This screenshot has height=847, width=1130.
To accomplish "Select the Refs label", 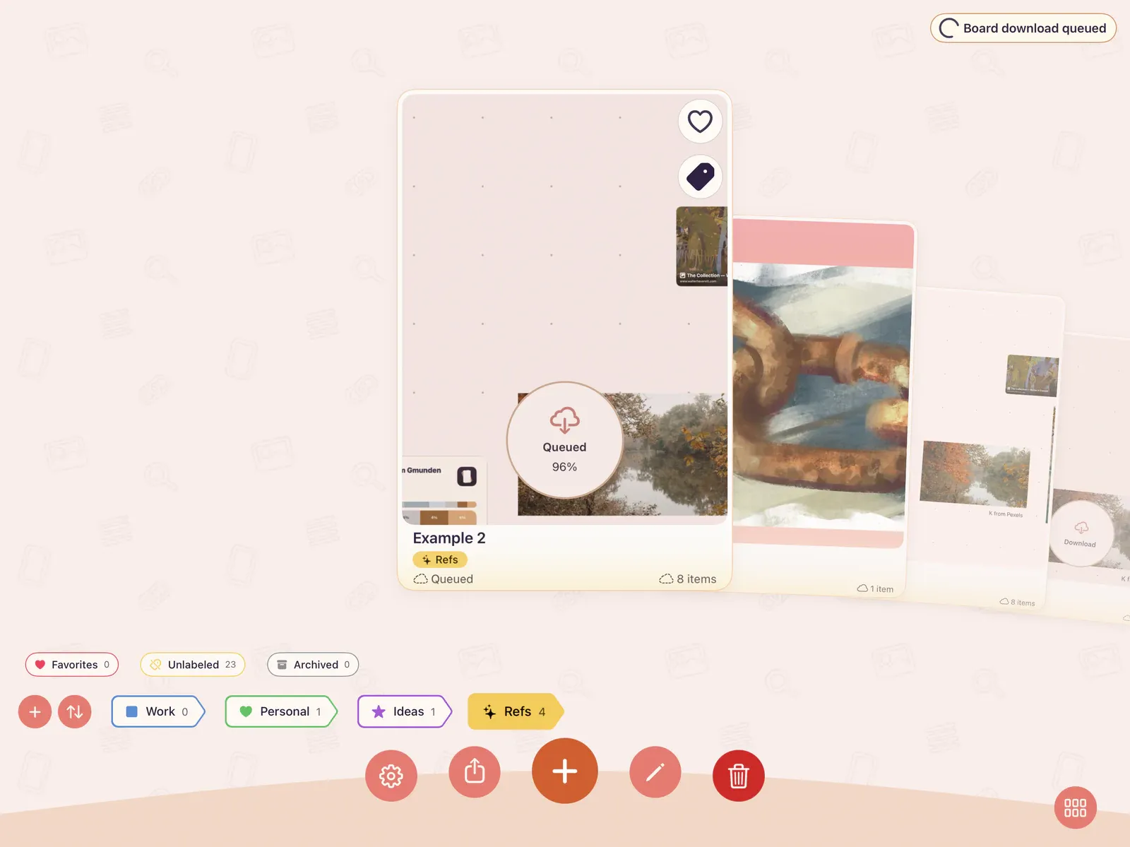I will tap(516, 711).
